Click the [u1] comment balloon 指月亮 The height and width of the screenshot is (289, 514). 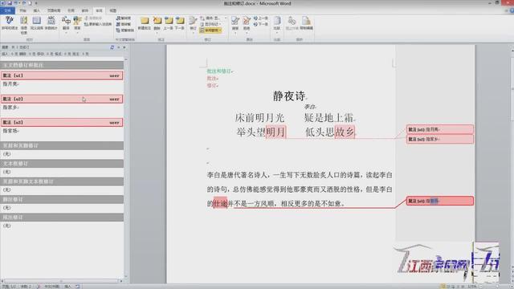440,129
